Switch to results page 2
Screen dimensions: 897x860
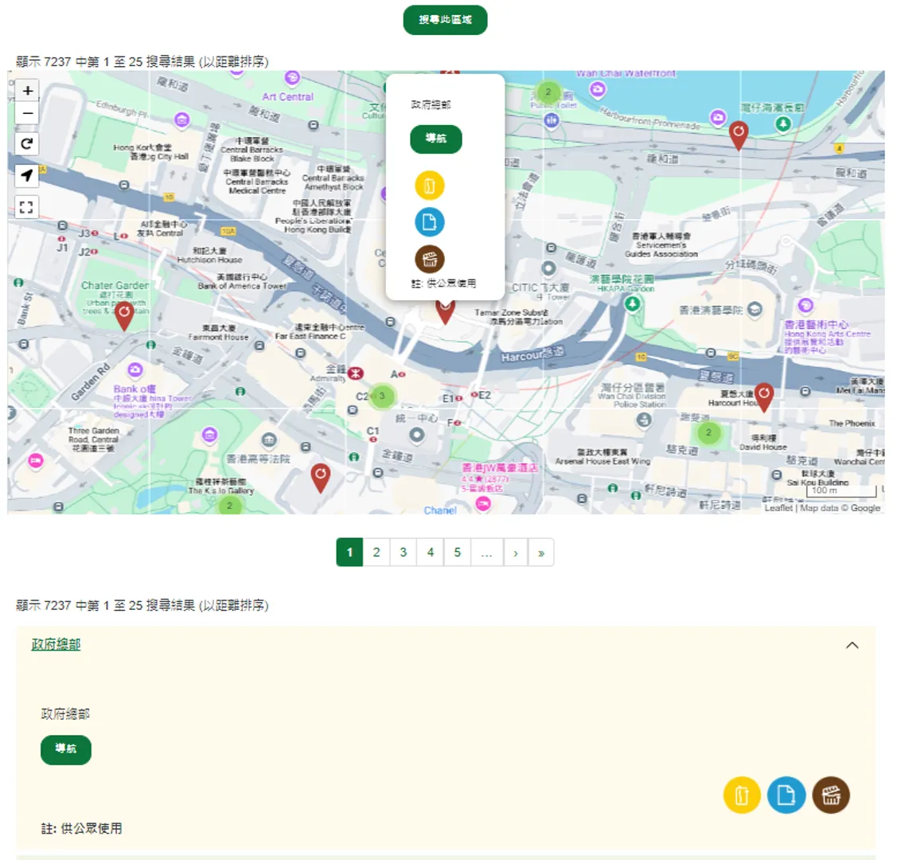[x=376, y=552]
